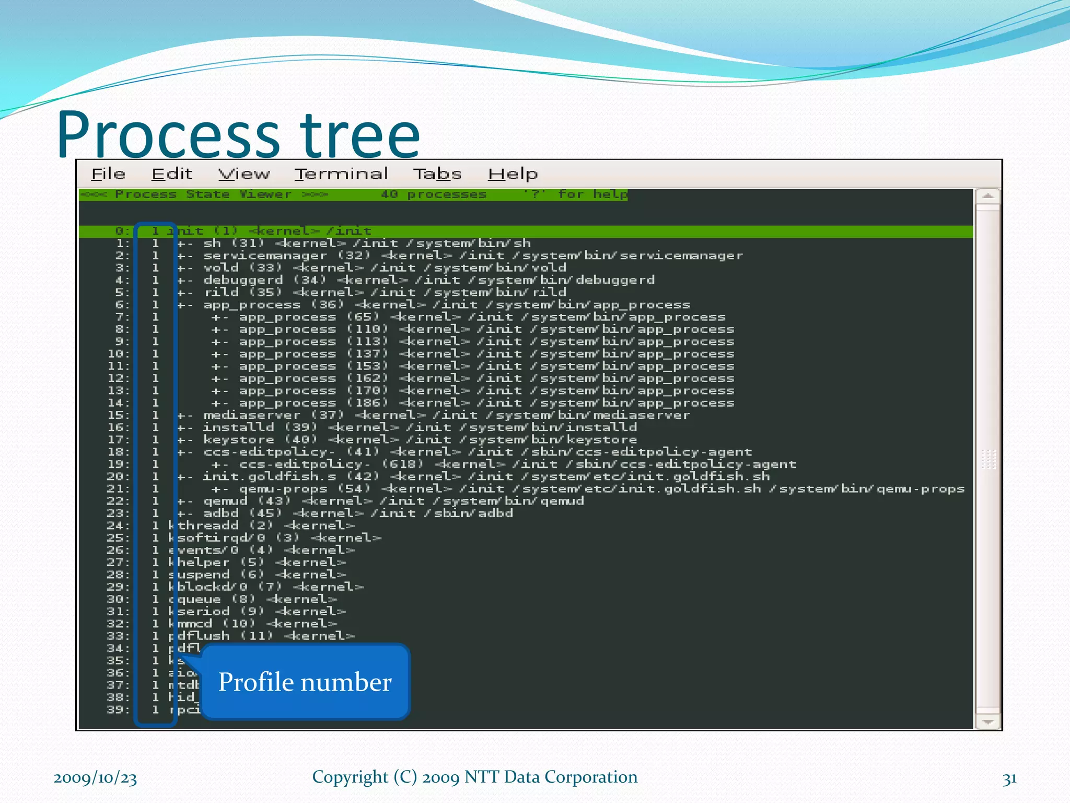The height and width of the screenshot is (803, 1070).
Task: Open the Edit menu
Action: [172, 174]
